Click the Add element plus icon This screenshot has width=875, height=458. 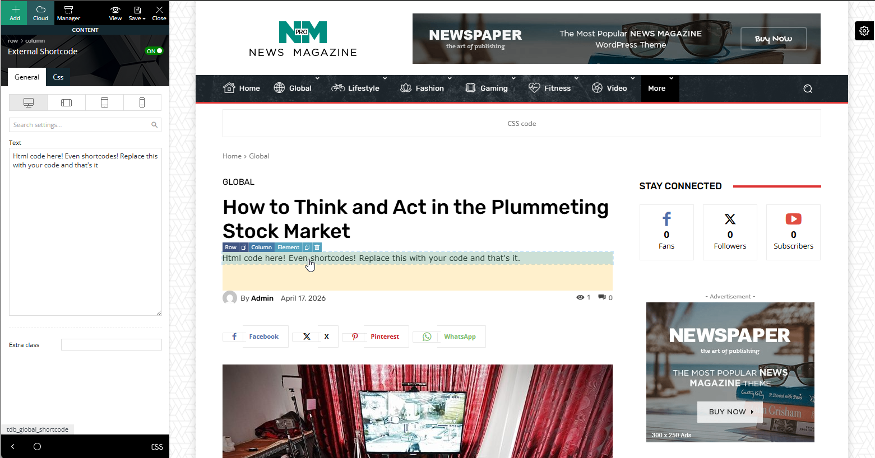click(15, 10)
